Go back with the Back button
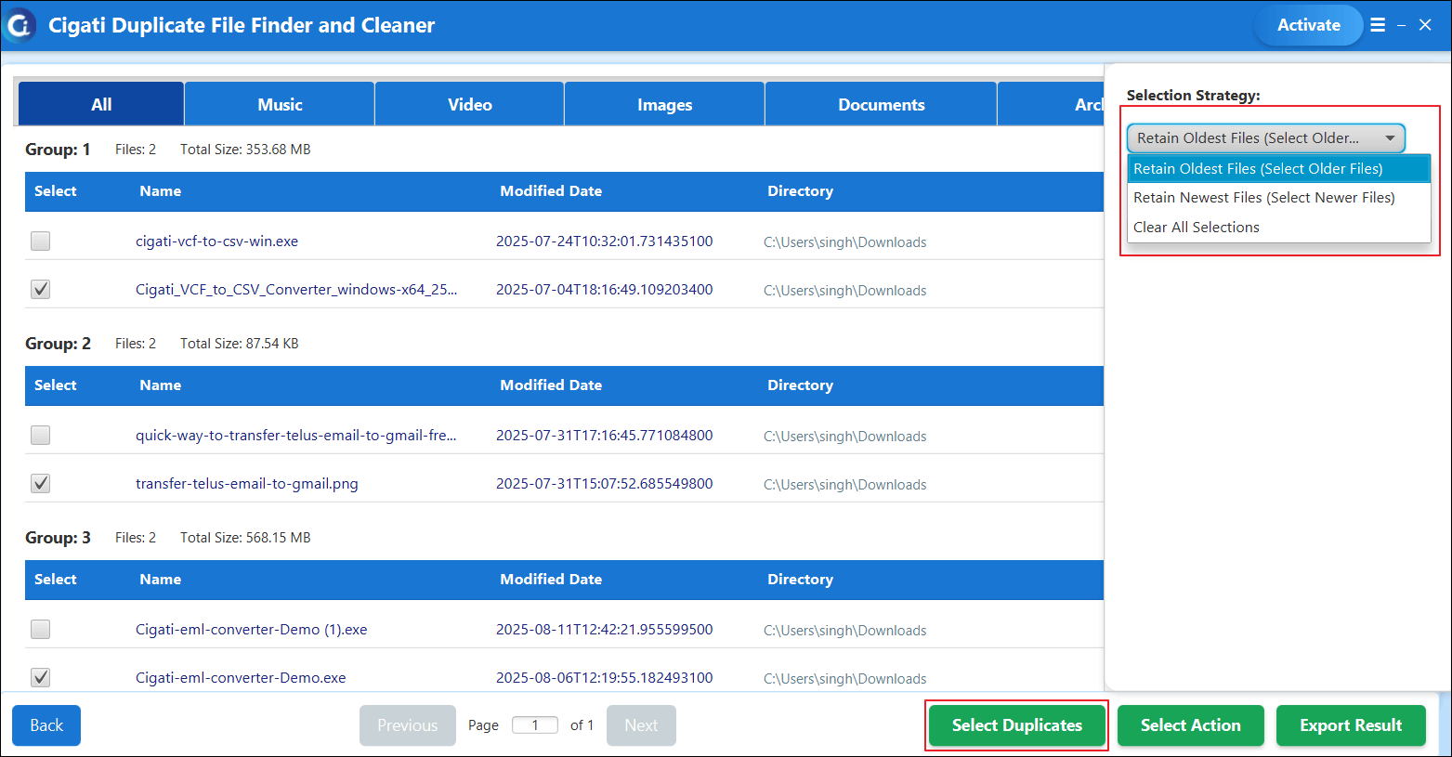The width and height of the screenshot is (1452, 757). [x=46, y=725]
